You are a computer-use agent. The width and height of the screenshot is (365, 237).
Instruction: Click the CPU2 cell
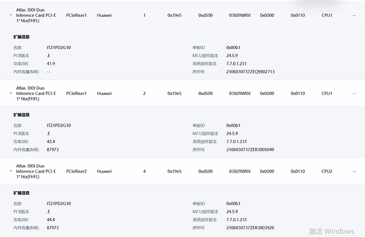coord(327,172)
